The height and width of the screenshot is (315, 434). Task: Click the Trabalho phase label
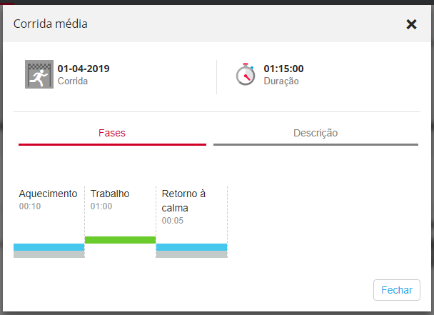110,194
